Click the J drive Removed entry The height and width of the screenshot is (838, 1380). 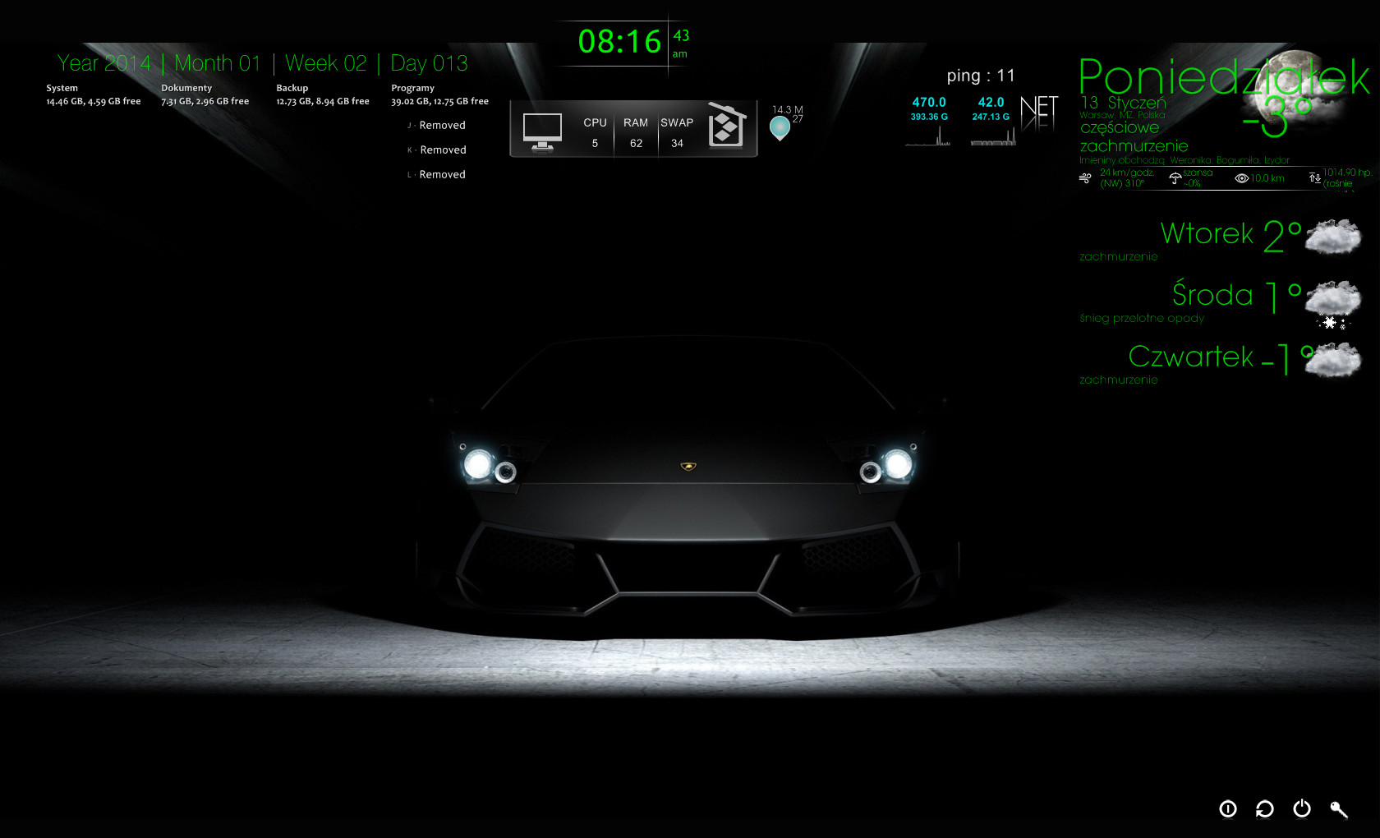click(x=441, y=126)
